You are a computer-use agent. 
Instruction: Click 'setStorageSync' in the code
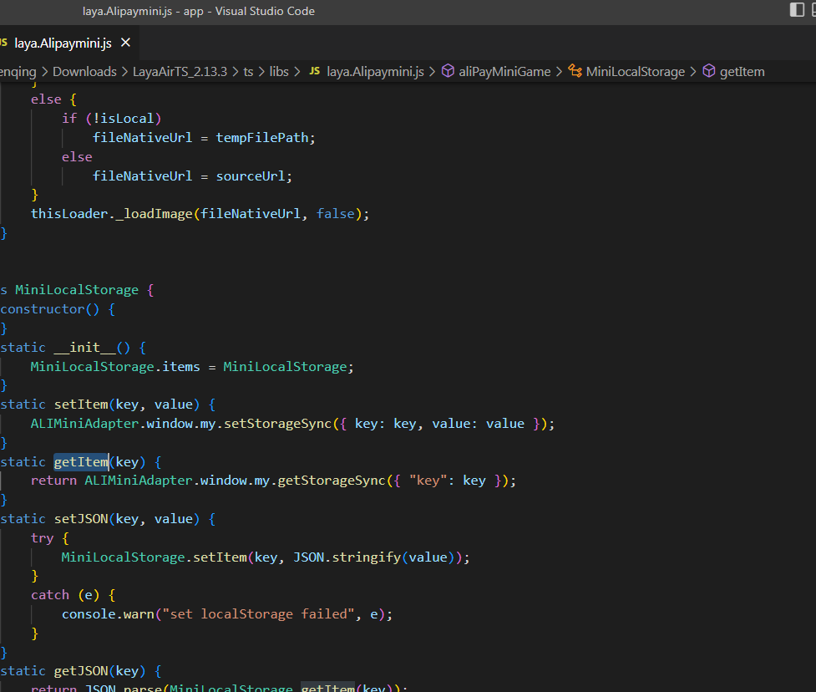(x=278, y=424)
